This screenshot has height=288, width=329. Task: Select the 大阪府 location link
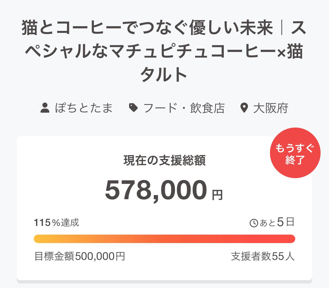tap(271, 108)
